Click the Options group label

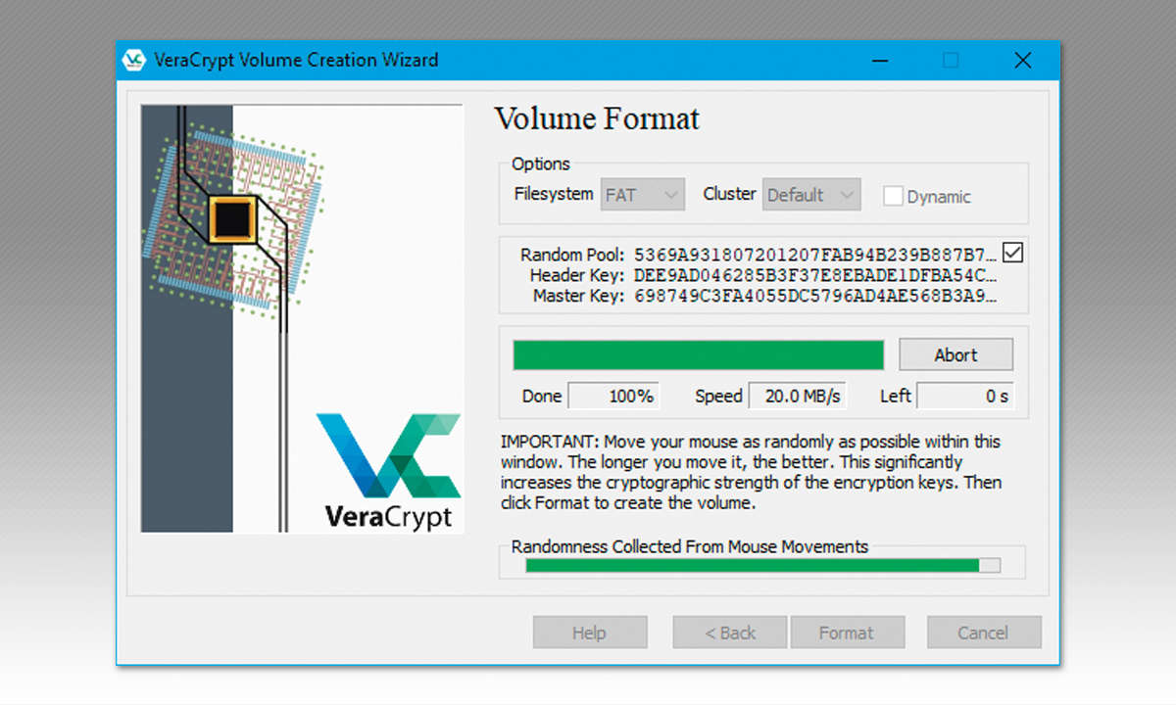pos(541,164)
